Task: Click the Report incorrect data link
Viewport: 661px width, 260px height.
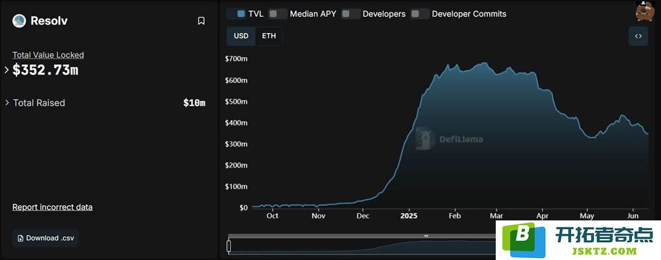Action: (x=52, y=207)
